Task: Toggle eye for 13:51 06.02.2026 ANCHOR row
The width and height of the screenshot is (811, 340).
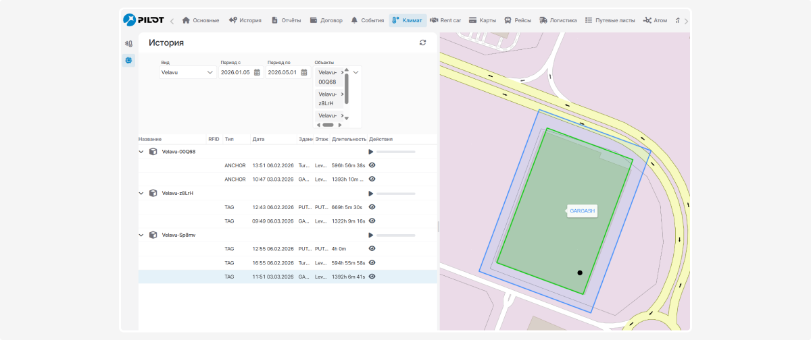Action: 372,165
